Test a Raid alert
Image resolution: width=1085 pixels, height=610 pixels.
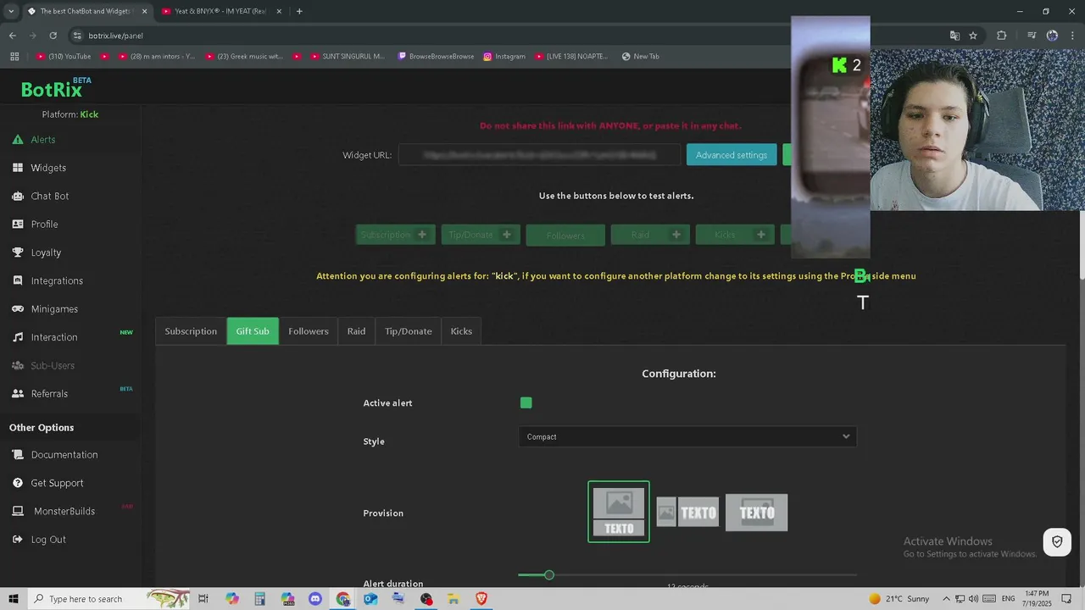650,235
